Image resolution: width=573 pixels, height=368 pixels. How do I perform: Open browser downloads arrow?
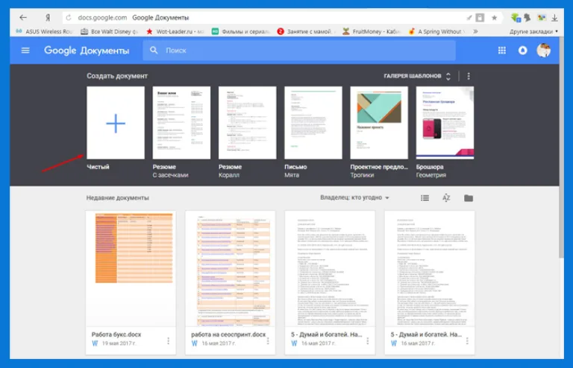click(554, 18)
